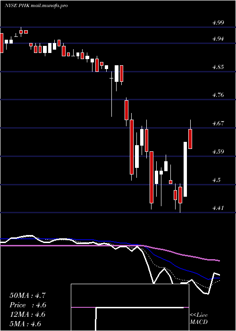This screenshot has height=331, width=236.
Task: Click the NYSE PHK chart title
Action: click(36, 6)
